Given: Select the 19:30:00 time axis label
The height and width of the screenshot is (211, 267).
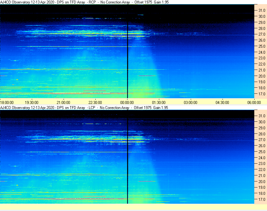Looking at the screenshot, I should [32, 103].
